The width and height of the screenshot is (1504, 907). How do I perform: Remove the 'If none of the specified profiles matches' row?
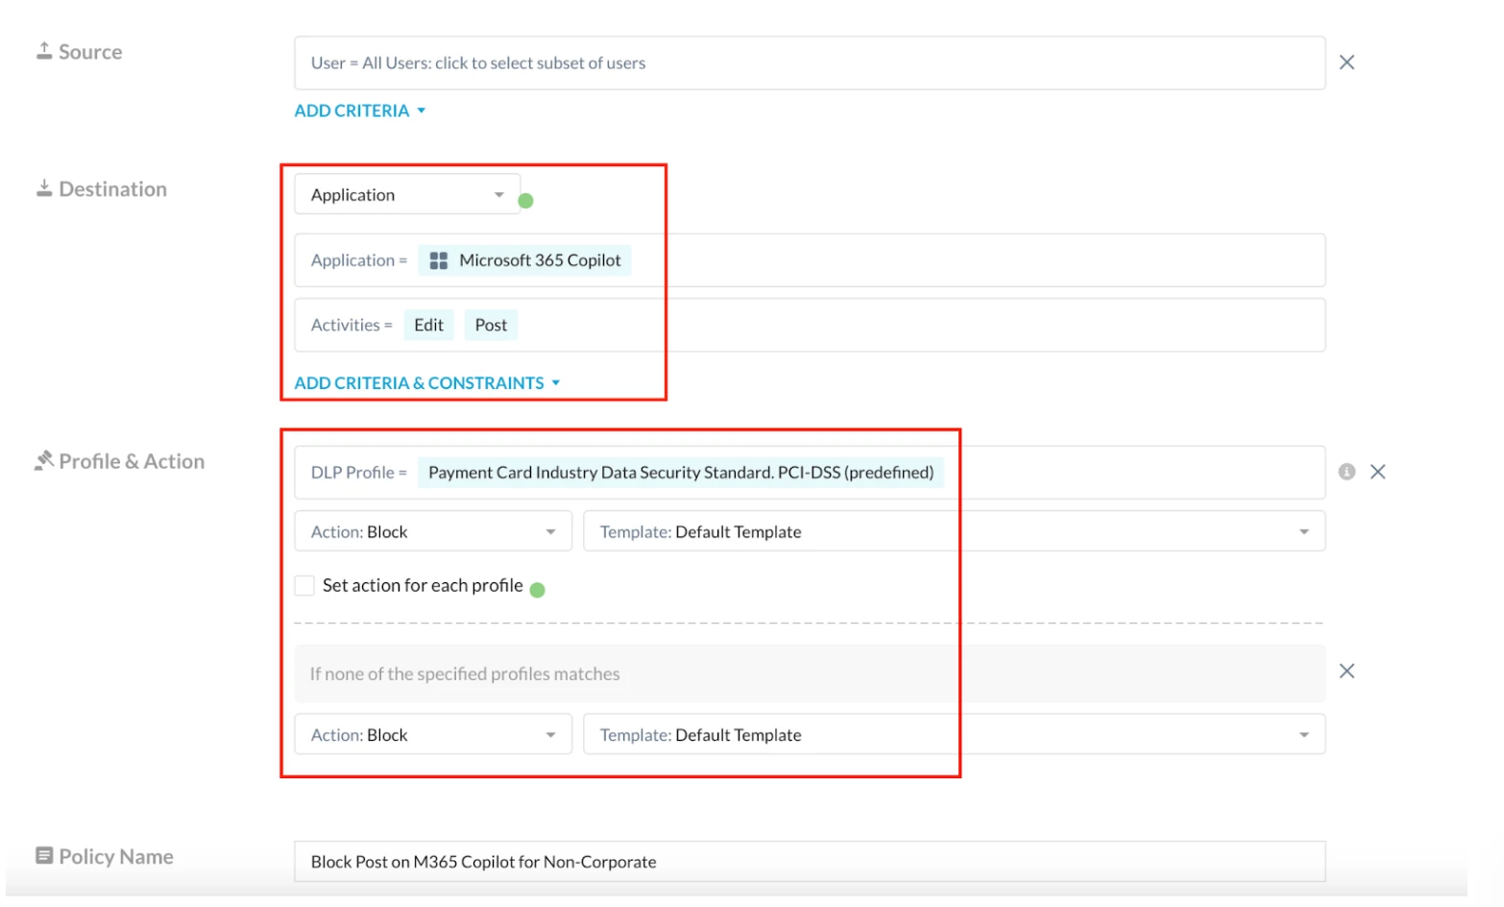coord(1346,671)
